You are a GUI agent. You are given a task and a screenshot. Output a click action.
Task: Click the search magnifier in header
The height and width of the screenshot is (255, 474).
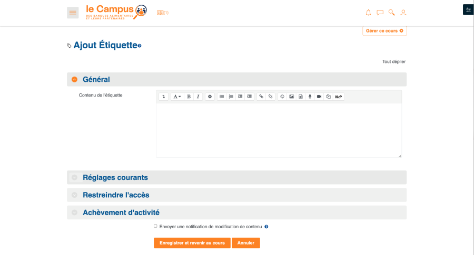click(x=391, y=13)
